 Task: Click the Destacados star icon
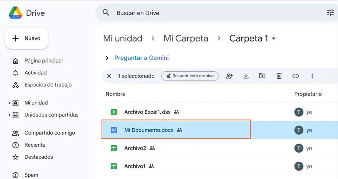click(15, 157)
